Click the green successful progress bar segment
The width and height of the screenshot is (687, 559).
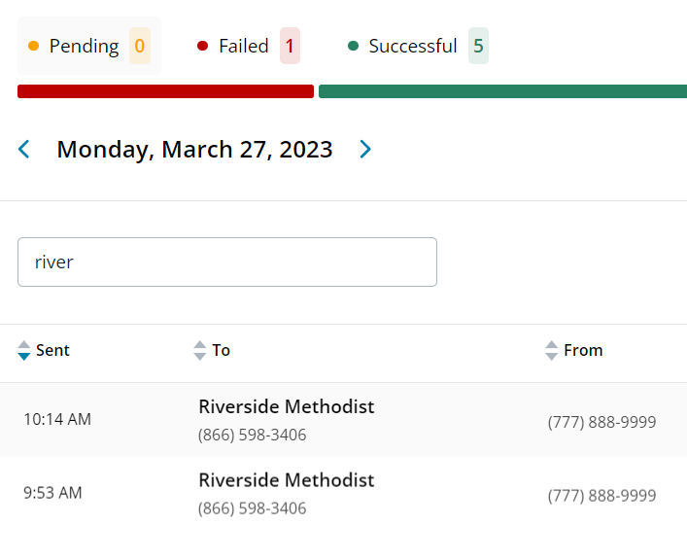point(501,91)
